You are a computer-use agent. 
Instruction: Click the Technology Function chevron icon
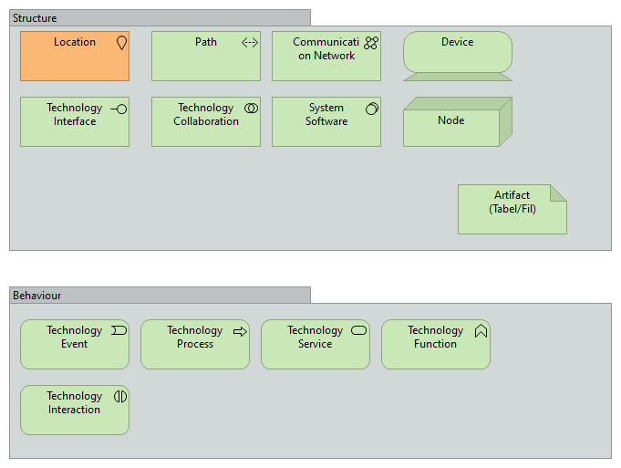coord(481,331)
